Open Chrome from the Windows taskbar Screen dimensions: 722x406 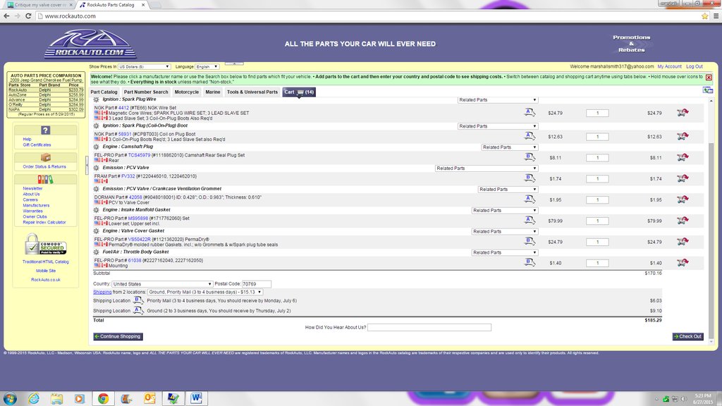pos(103,398)
